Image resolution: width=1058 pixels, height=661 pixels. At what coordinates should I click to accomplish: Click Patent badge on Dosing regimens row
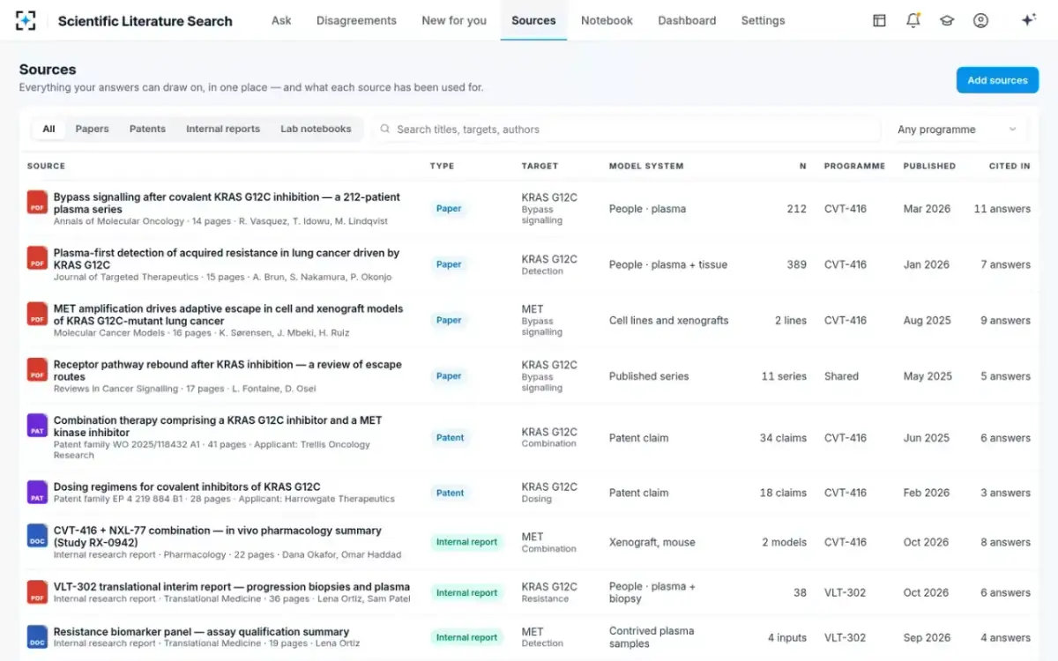(450, 493)
